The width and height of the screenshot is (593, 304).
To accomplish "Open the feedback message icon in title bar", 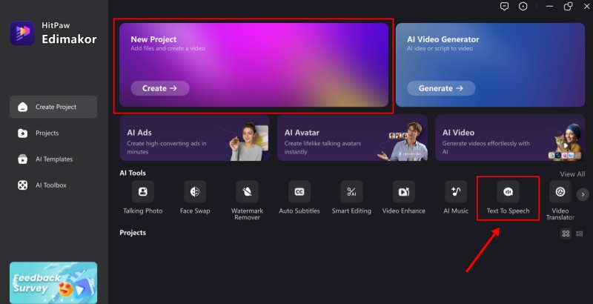I will (x=504, y=7).
